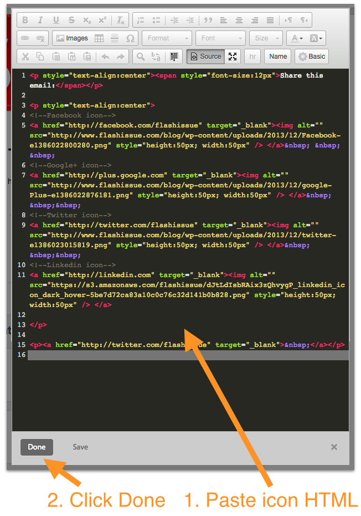
Task: Paste as plain text
Action: [x=71, y=57]
